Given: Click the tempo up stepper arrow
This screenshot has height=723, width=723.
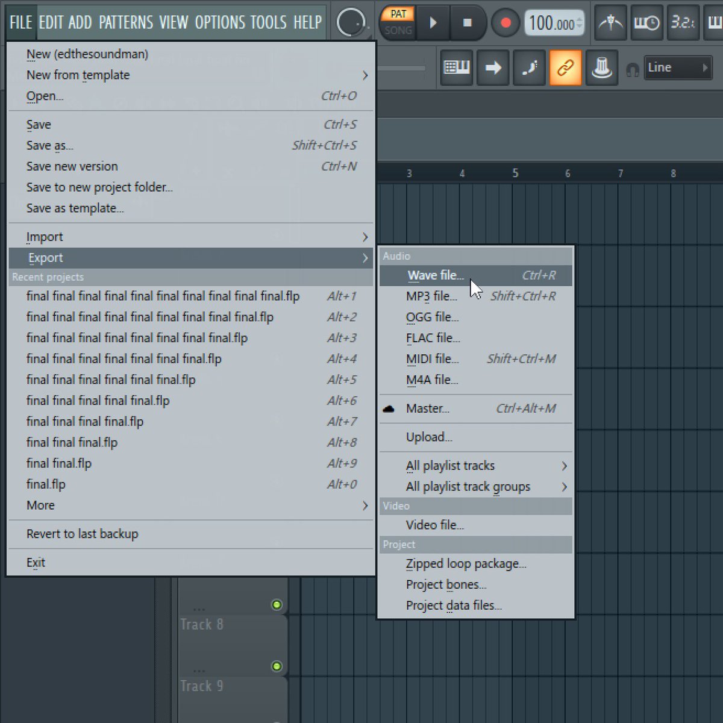Looking at the screenshot, I should [580, 19].
